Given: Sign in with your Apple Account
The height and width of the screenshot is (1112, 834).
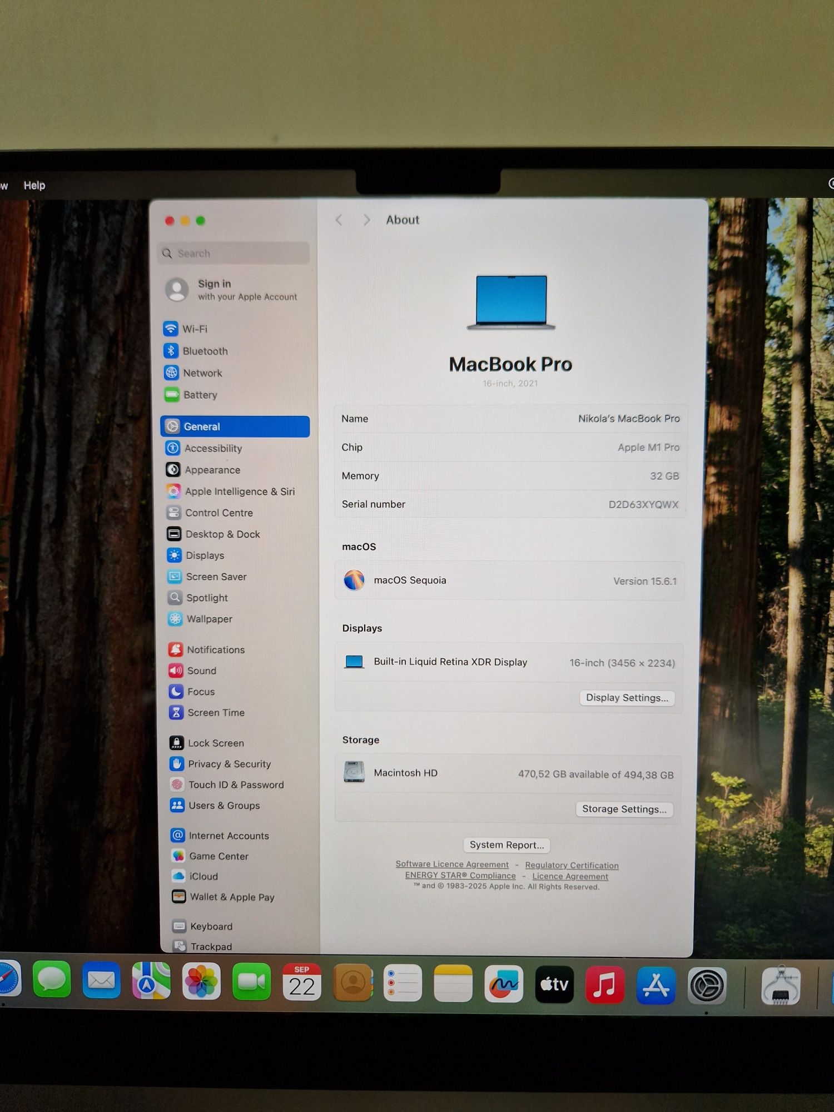Looking at the screenshot, I should point(232,290).
